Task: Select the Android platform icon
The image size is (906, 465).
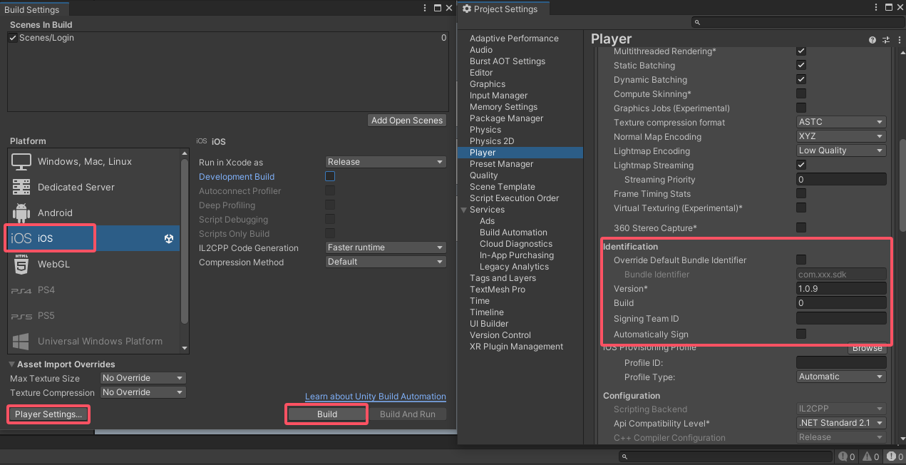Action: pos(21,213)
